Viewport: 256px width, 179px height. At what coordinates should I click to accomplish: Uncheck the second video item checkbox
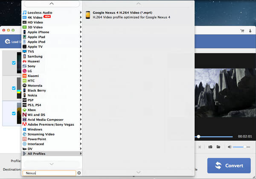pyautogui.click(x=14, y=88)
